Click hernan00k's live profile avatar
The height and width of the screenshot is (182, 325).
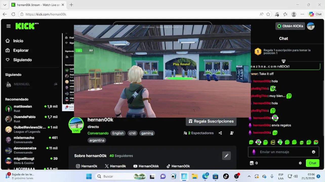click(76, 125)
